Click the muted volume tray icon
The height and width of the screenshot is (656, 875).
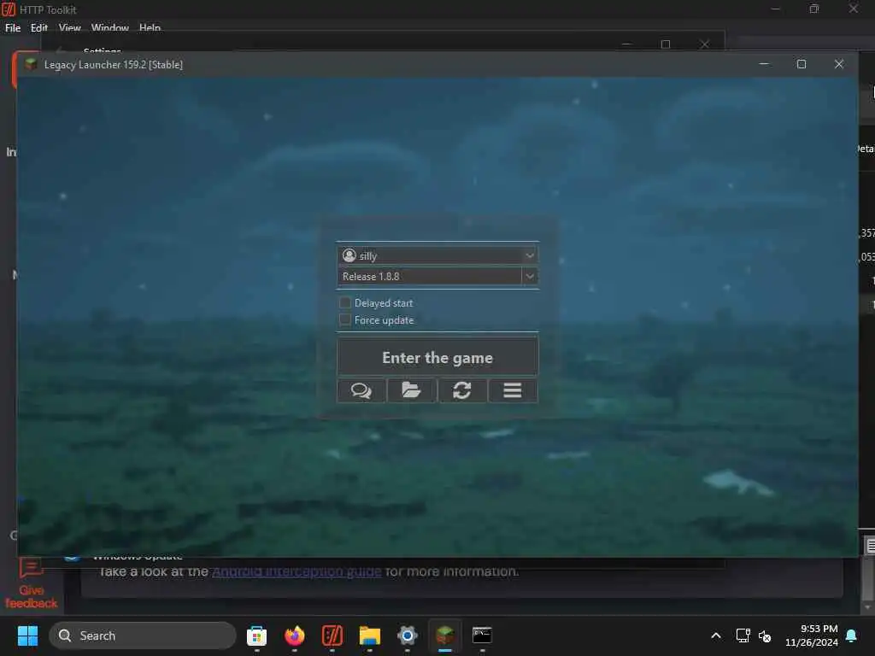coord(765,635)
